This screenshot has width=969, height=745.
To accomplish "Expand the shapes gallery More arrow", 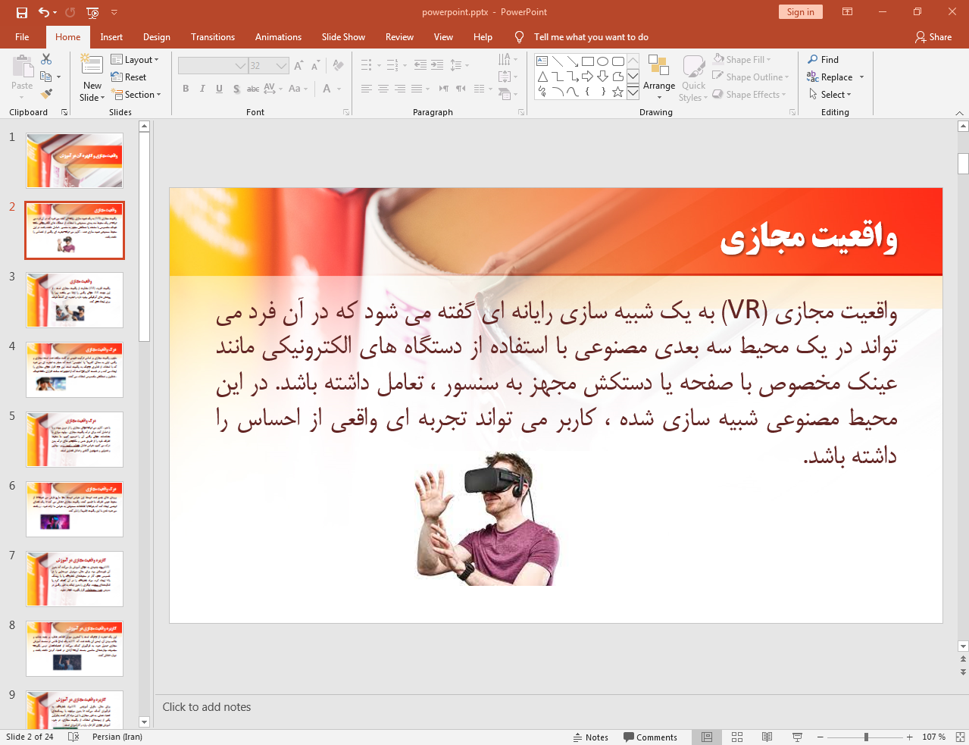I will click(x=633, y=92).
